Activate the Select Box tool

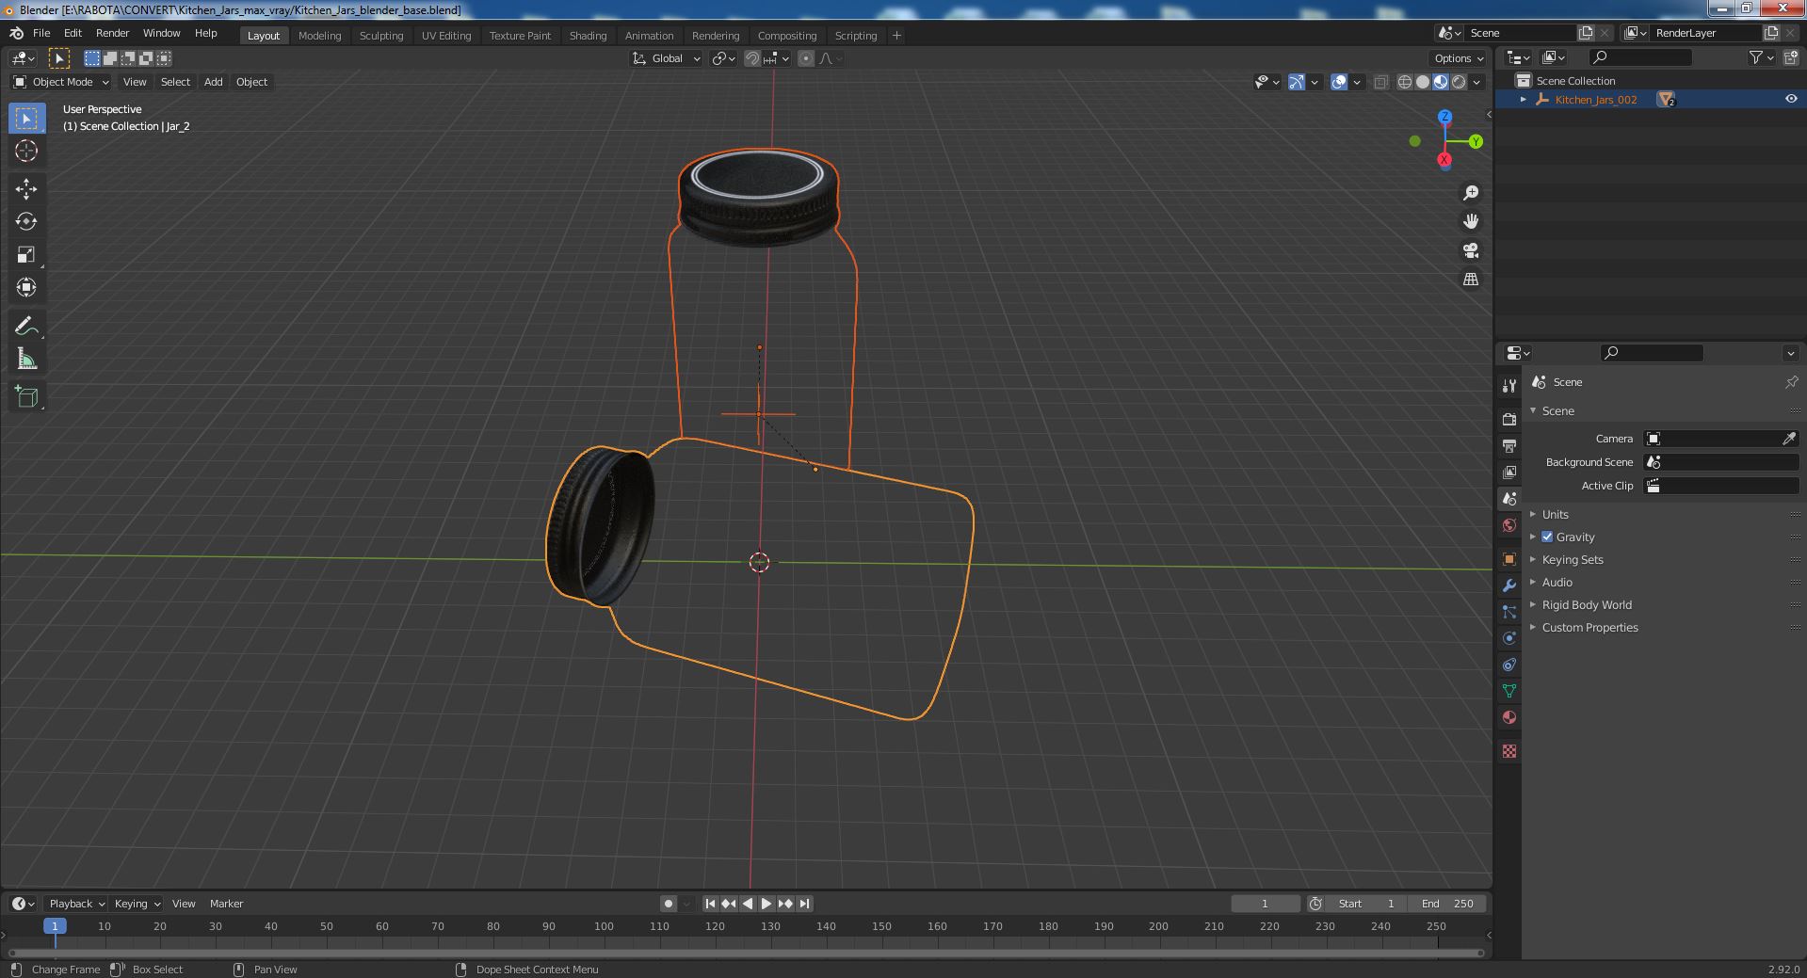pyautogui.click(x=26, y=119)
